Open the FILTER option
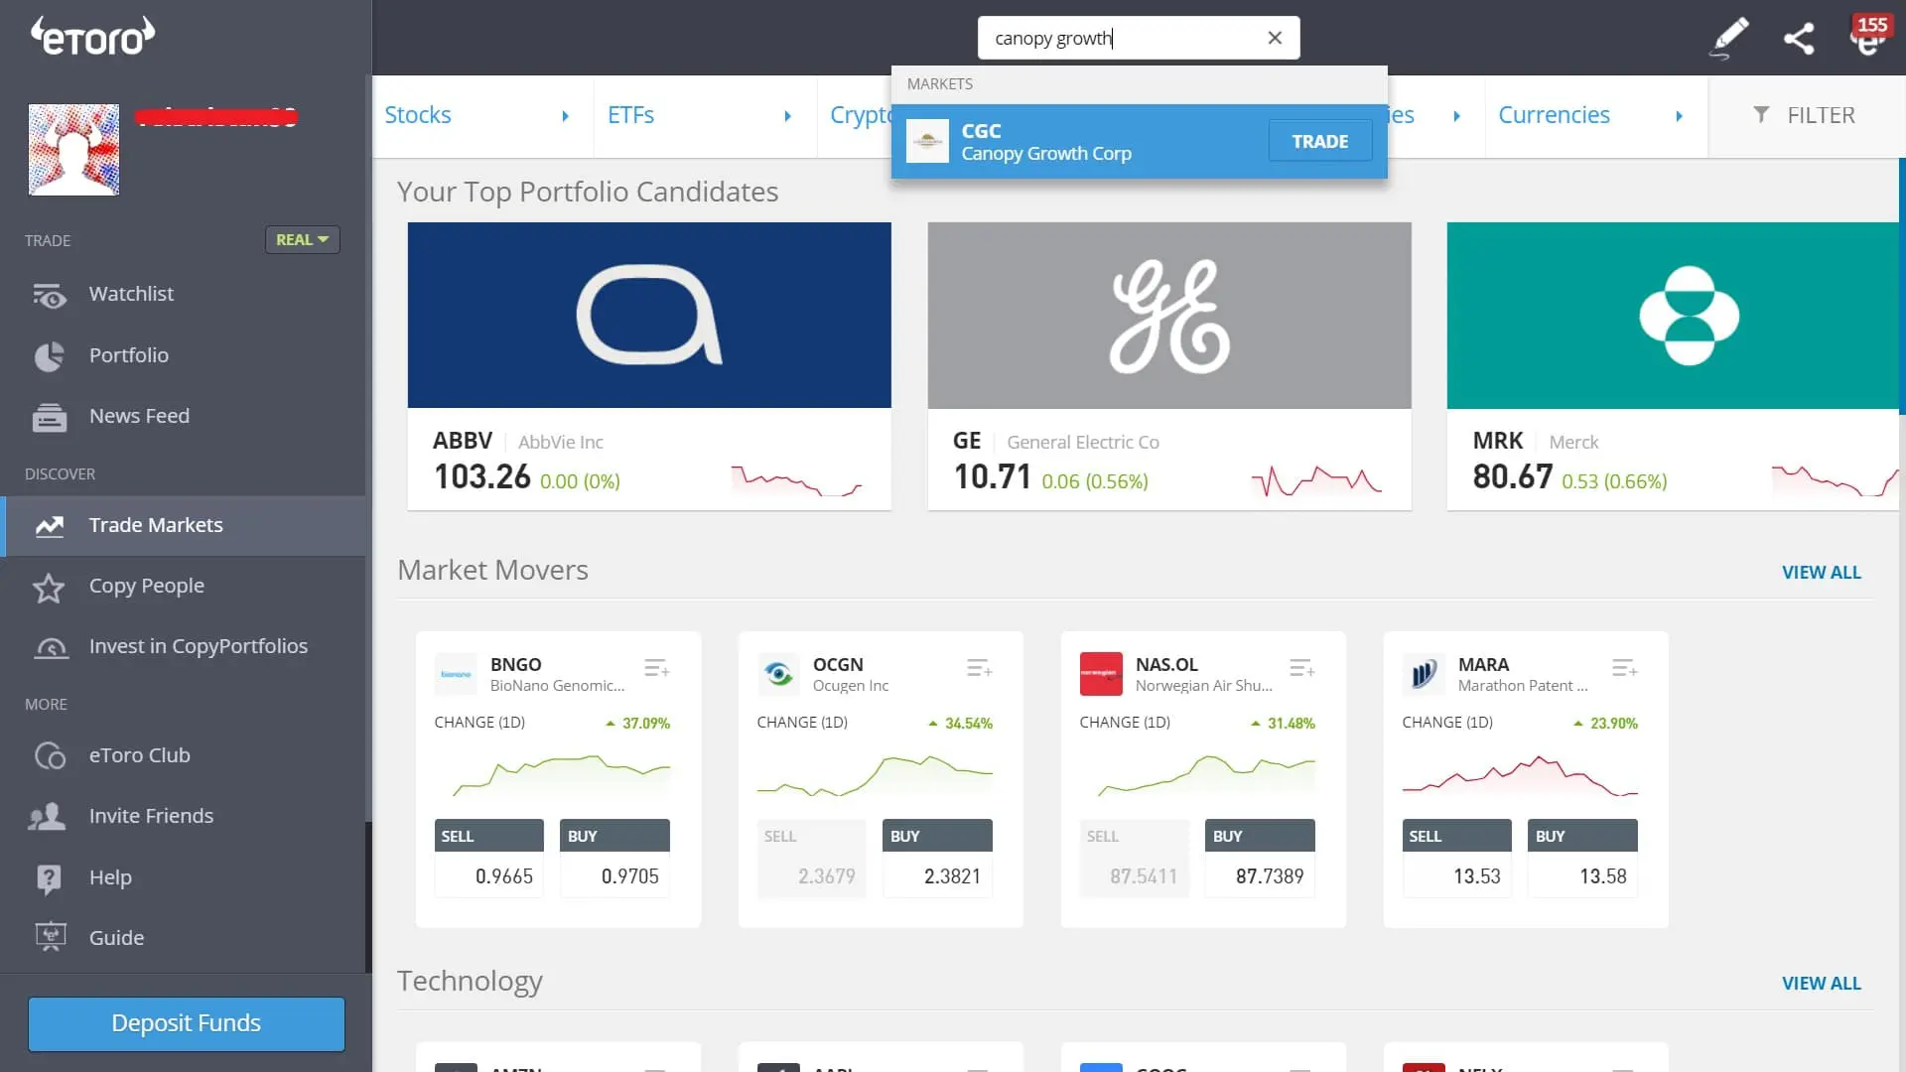Image resolution: width=1906 pixels, height=1072 pixels. click(1805, 115)
